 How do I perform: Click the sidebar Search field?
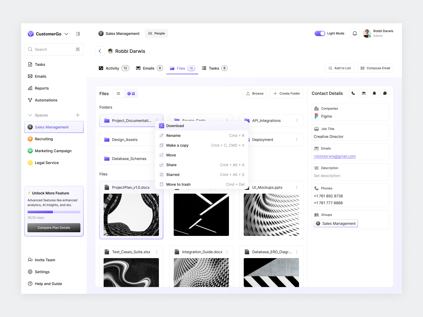click(x=54, y=49)
